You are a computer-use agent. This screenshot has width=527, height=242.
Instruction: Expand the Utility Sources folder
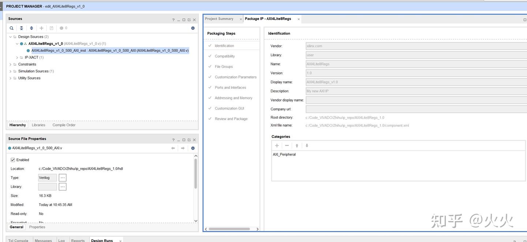click(10, 78)
